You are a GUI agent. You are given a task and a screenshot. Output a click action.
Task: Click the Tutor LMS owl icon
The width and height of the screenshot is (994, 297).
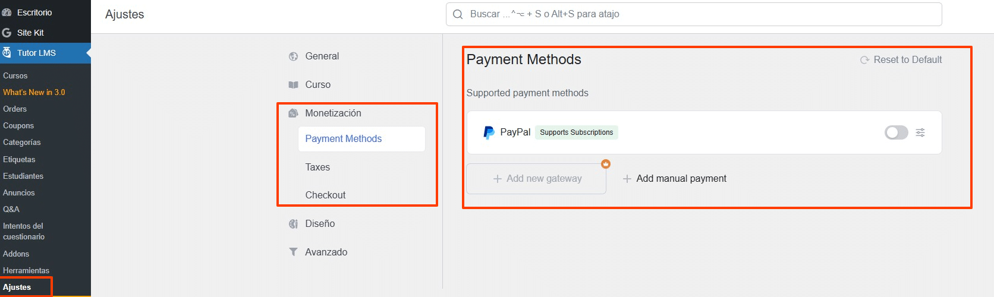[7, 53]
